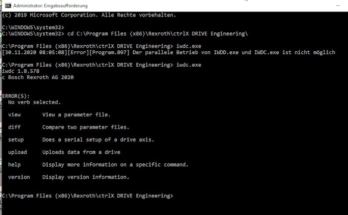348x215 pixels.
Task: Click the "ERROR(S):" heading text
Action: coord(16,96)
